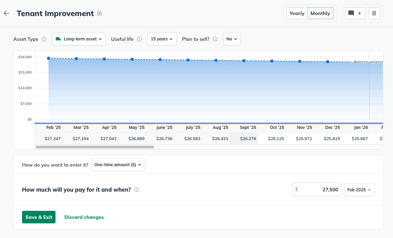Click the back arrow icon

click(6, 13)
